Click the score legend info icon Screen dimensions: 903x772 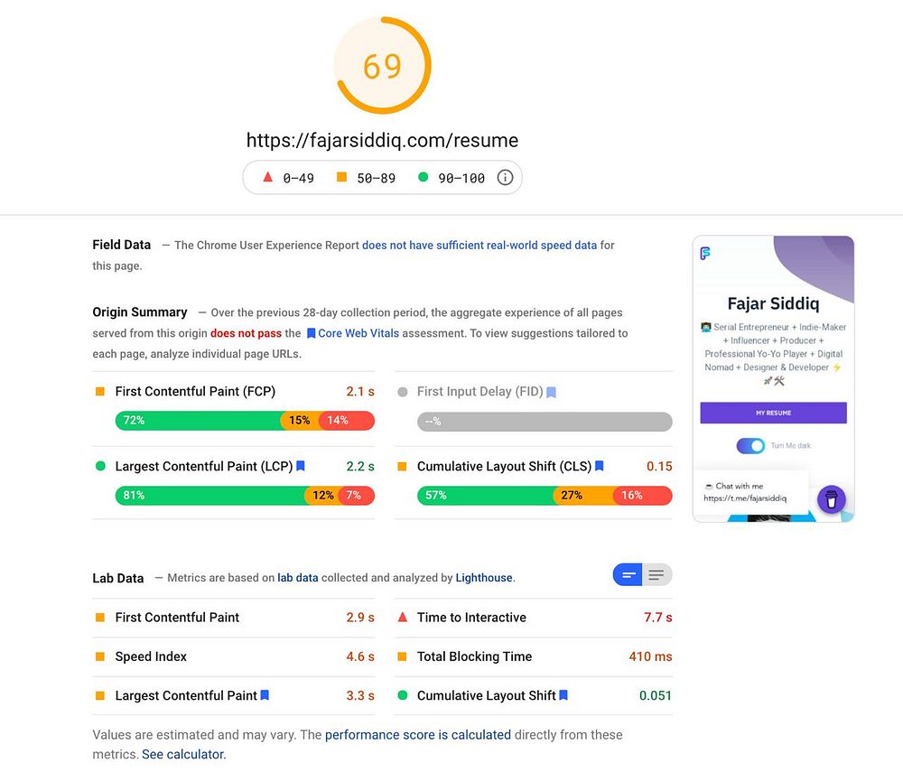coord(505,178)
